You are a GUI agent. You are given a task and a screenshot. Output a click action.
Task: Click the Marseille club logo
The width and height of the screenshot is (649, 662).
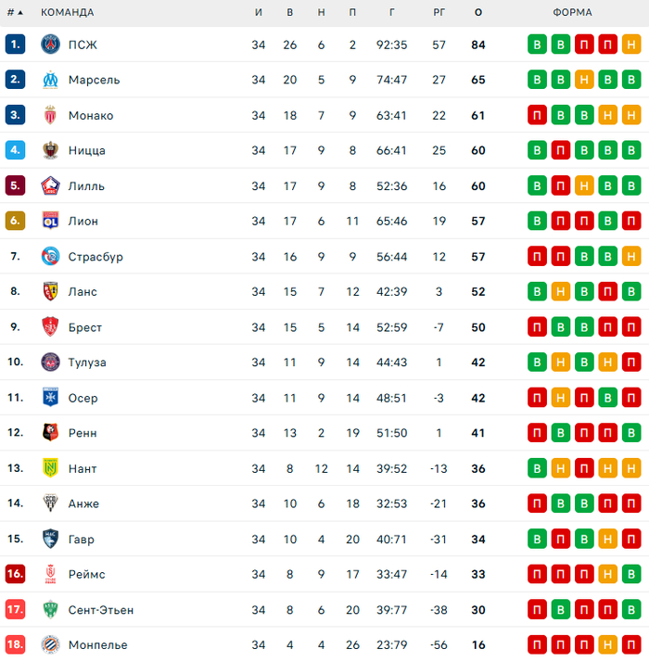pos(50,80)
